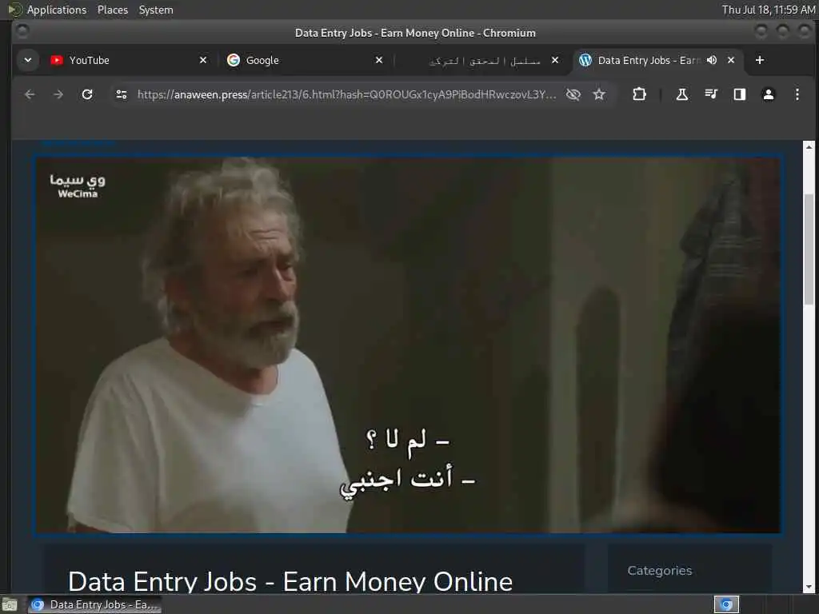Screen dimensions: 819x614
Task: Open the window menu button in title bar
Action: pos(22,31)
